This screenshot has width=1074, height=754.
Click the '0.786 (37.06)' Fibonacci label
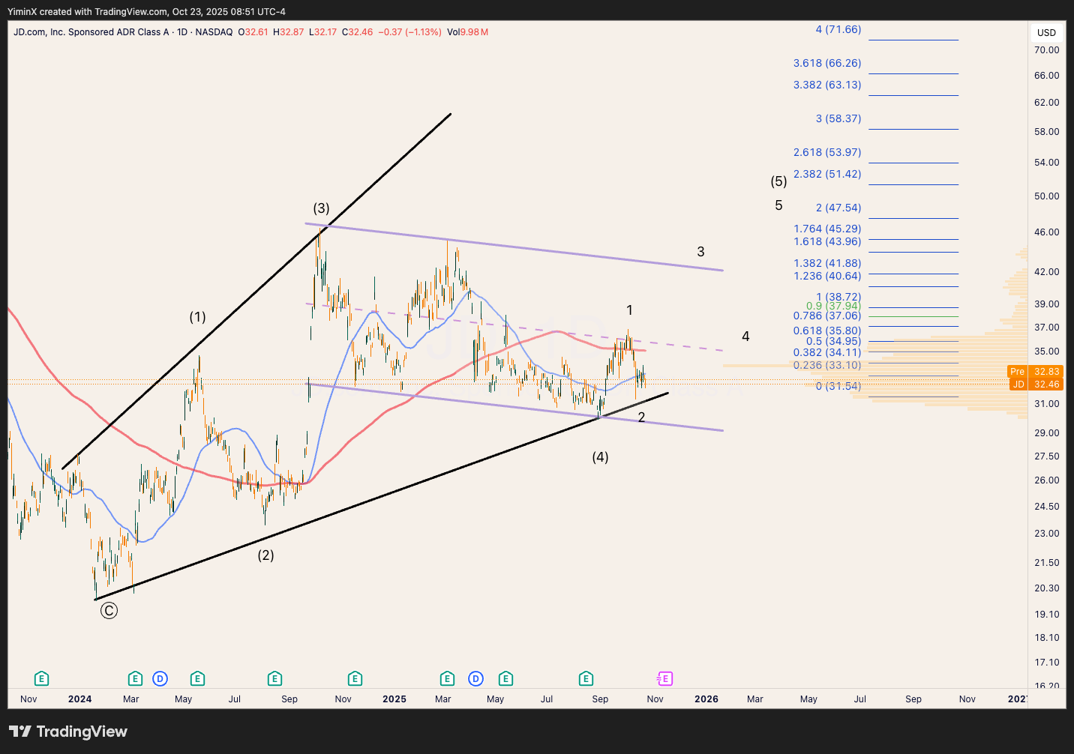[827, 316]
